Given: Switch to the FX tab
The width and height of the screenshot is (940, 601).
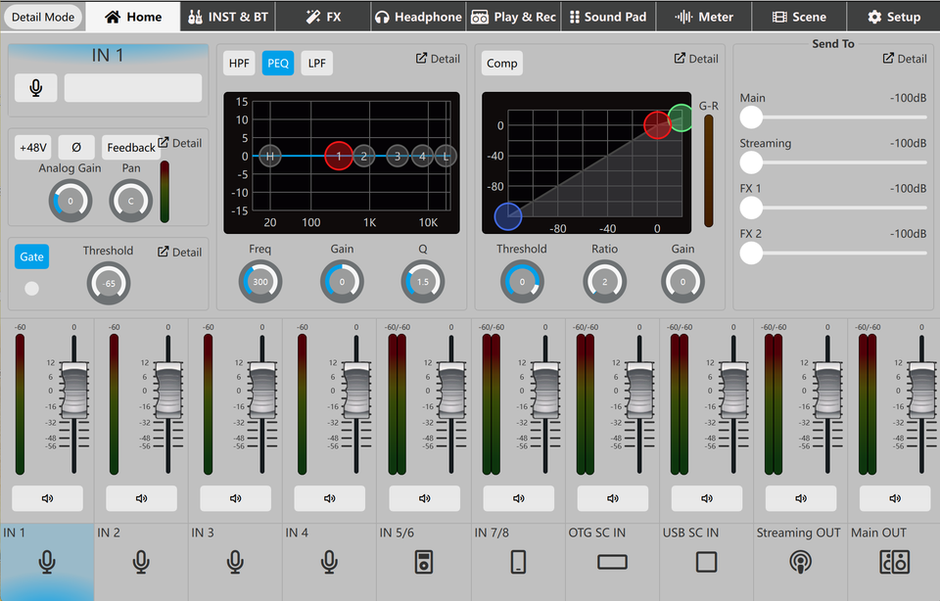Looking at the screenshot, I should (x=323, y=17).
